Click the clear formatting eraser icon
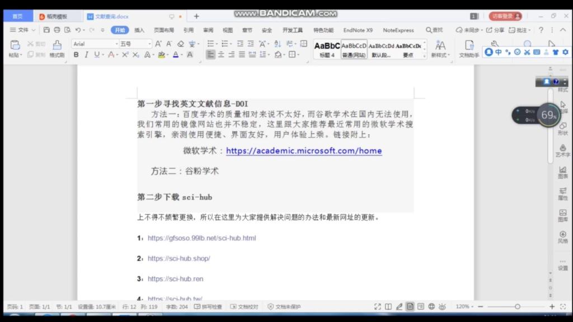The height and width of the screenshot is (322, 573). coord(181,44)
